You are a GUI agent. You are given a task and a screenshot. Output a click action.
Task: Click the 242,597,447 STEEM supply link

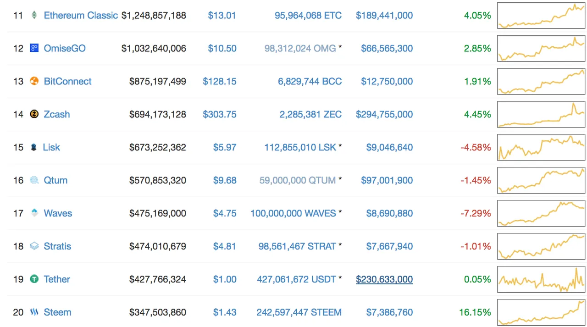[299, 312]
